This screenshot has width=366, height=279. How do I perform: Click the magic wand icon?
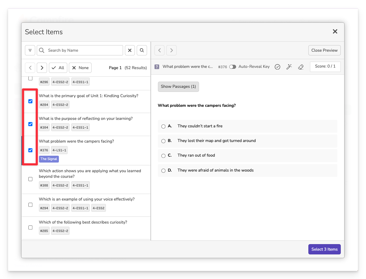(x=289, y=67)
